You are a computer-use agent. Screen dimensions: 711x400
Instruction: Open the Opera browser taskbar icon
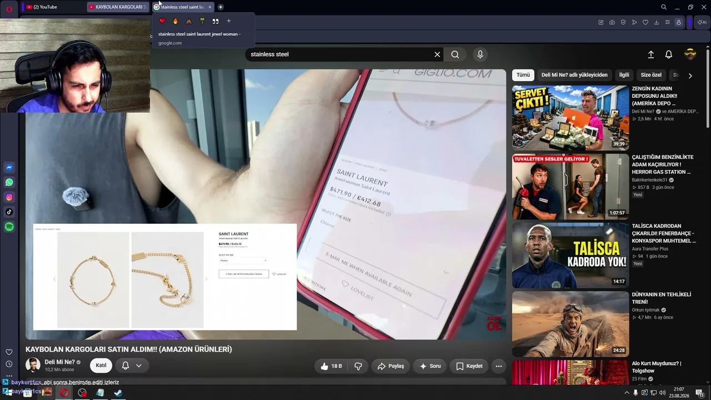tap(64, 393)
